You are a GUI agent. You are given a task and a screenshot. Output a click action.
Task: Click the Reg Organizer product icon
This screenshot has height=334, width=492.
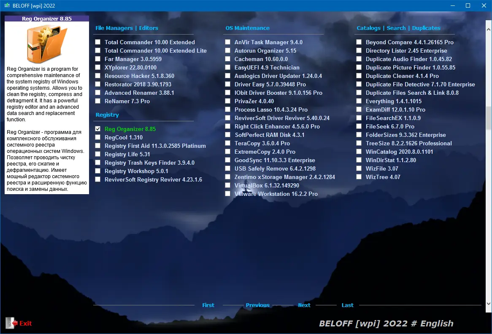pos(47,45)
